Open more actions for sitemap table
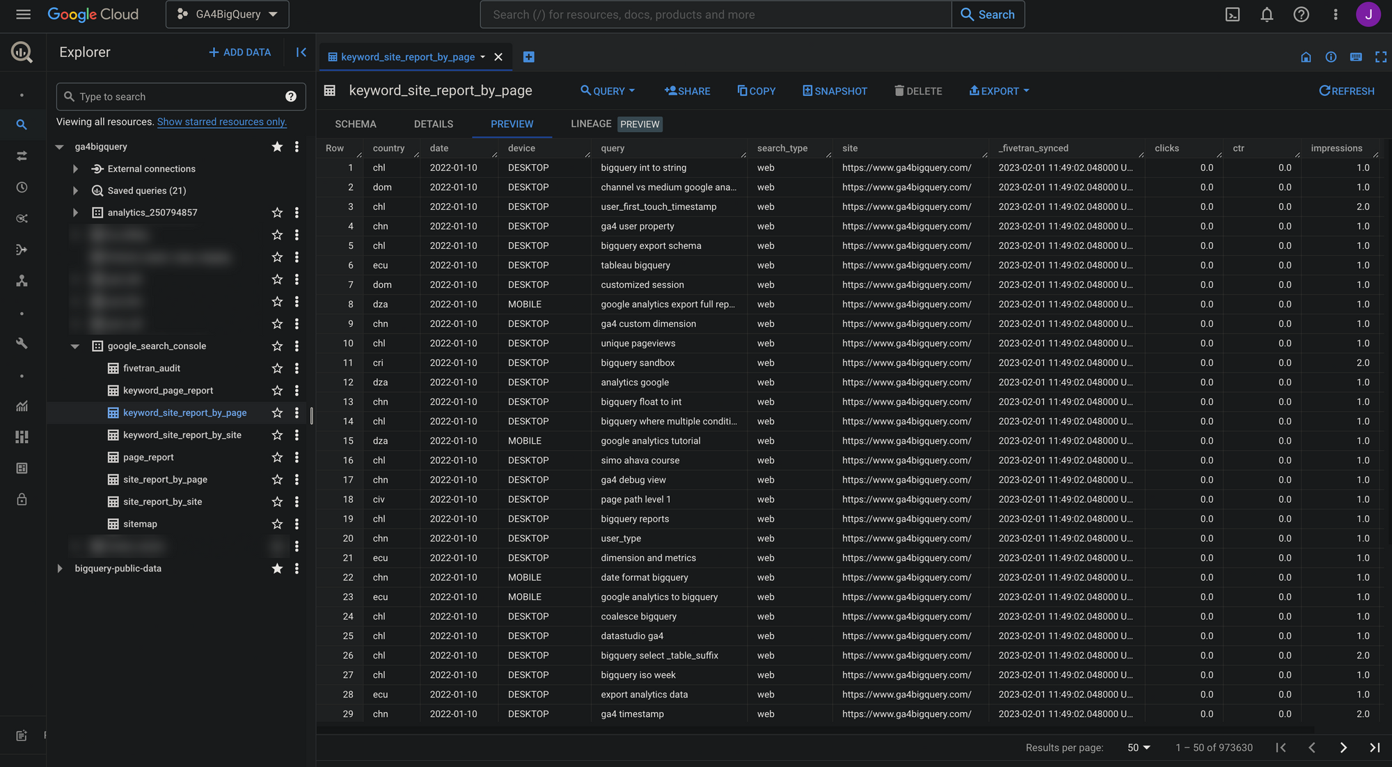This screenshot has width=1392, height=767. pos(296,524)
